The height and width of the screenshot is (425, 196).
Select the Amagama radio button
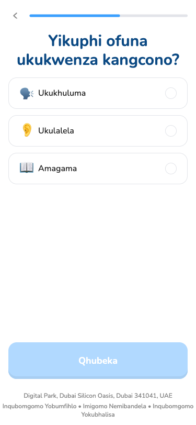pyautogui.click(x=171, y=169)
